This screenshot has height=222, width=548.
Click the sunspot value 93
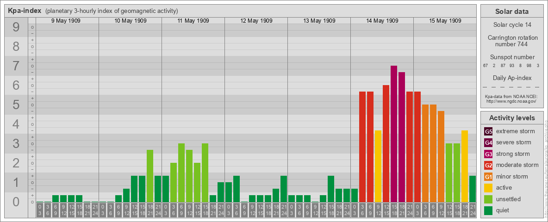(x=511, y=66)
